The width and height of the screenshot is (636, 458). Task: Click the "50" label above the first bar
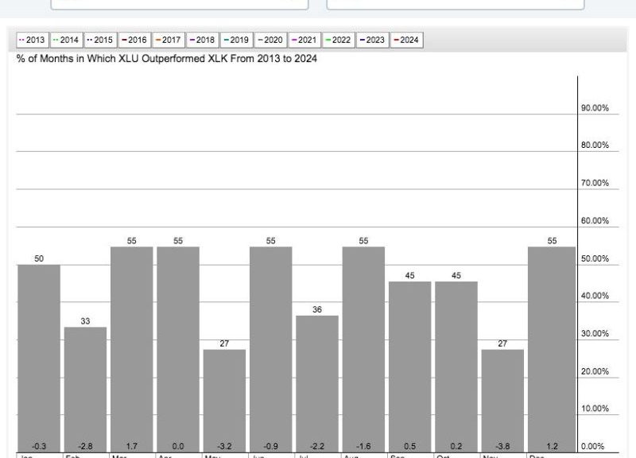39,258
